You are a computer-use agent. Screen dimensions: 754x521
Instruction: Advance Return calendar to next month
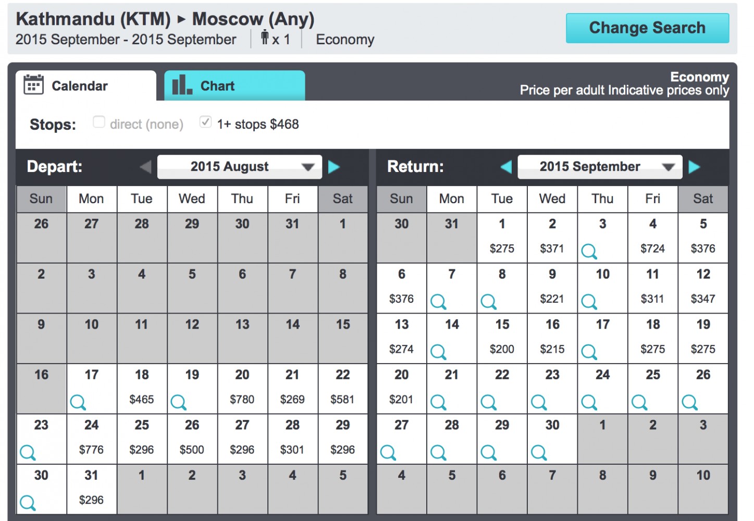694,167
